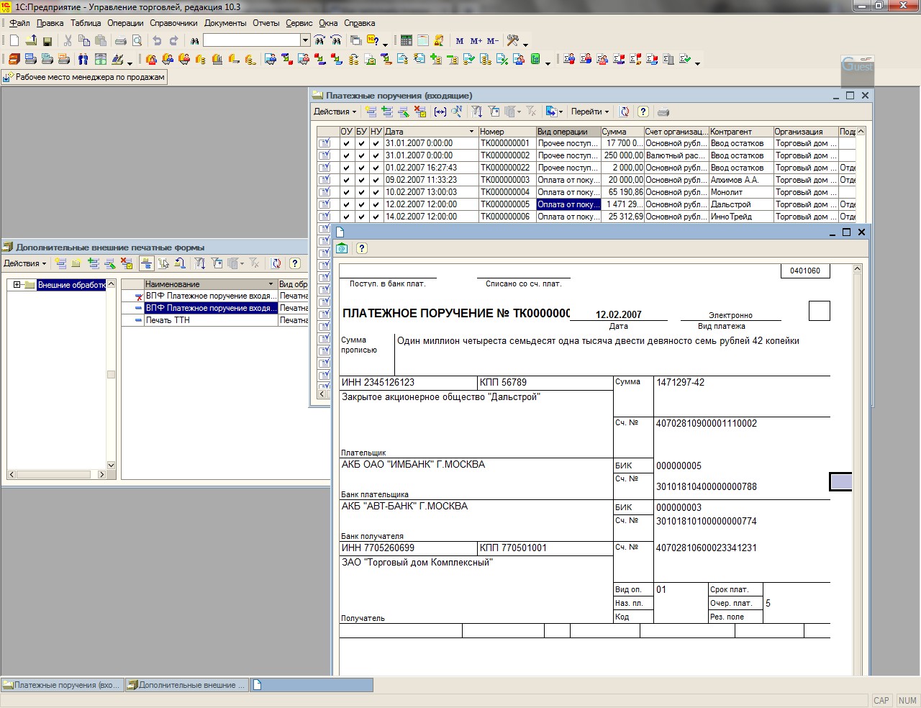Screen dimensions: 921x708
Task: Click Mark for deletion icon in payment orders toolbar
Action: pos(420,112)
